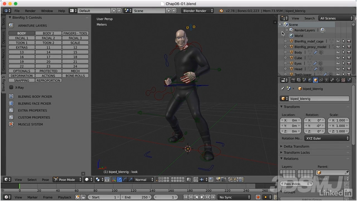
Task: Open the Pose menu in 3D view
Action: [x=45, y=180]
